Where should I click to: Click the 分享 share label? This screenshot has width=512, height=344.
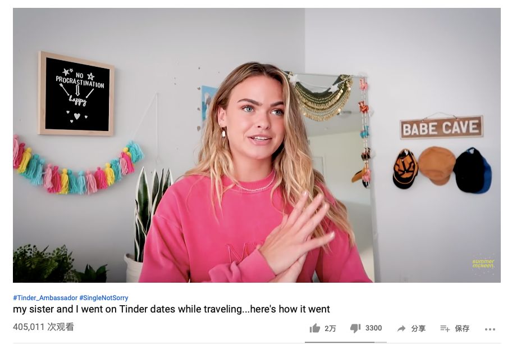point(418,328)
